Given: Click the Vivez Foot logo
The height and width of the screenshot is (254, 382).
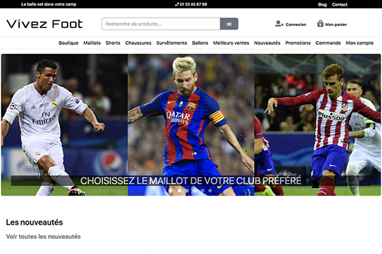Looking at the screenshot, I should click(x=45, y=24).
